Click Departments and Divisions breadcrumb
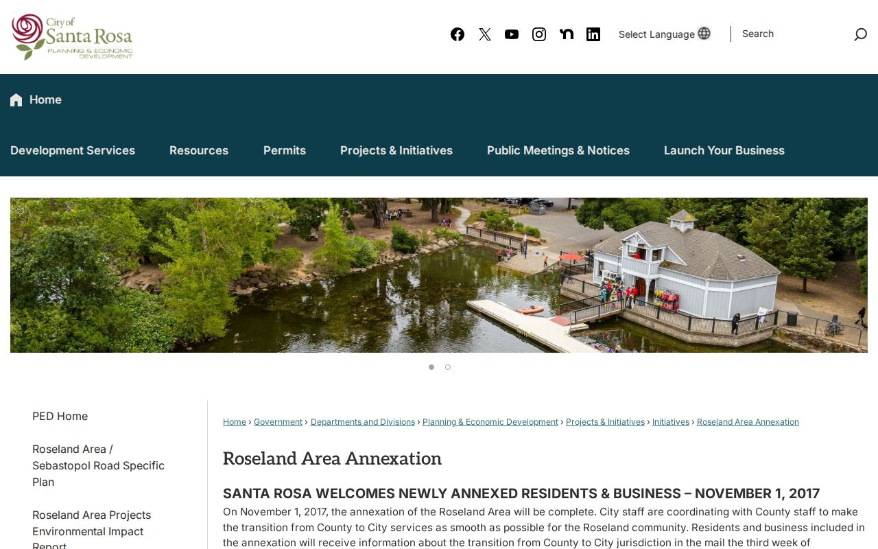 click(x=363, y=422)
